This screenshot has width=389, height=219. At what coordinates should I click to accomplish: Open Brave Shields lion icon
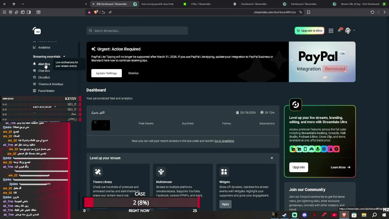coord(96,12)
